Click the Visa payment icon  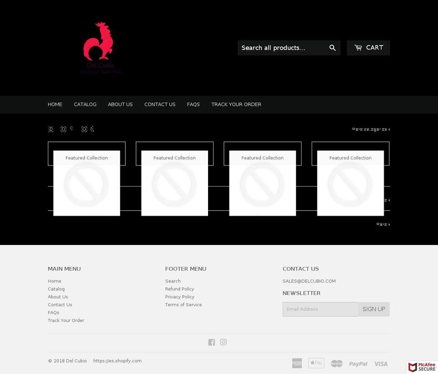pyautogui.click(x=381, y=364)
